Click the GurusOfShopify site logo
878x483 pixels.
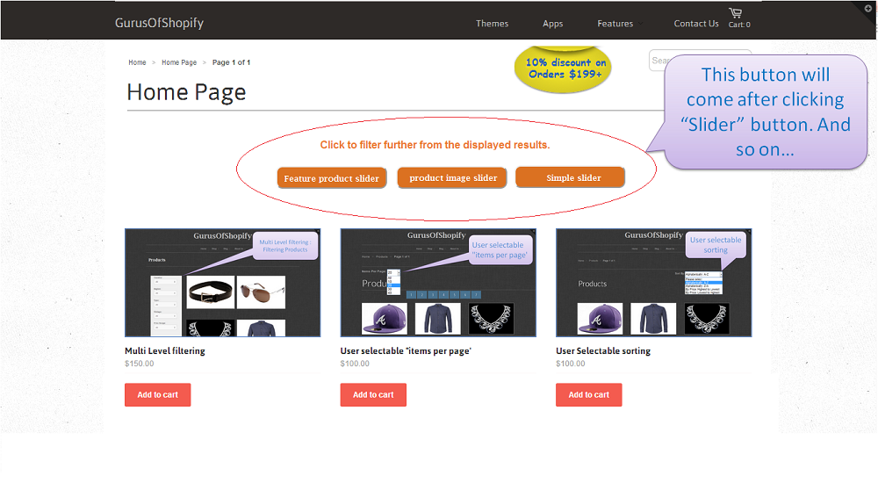tap(159, 23)
